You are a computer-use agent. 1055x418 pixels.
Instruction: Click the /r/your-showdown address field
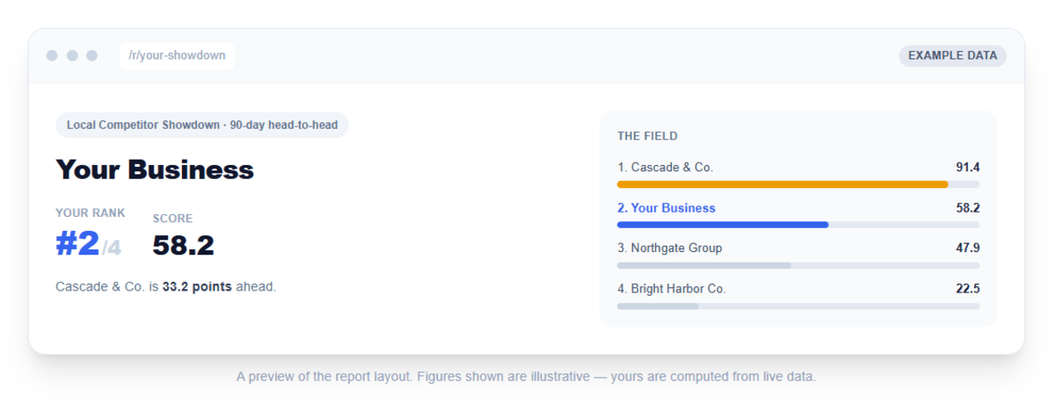click(x=177, y=55)
